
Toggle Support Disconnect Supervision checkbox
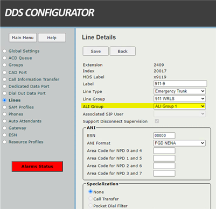pyautogui.click(x=157, y=121)
